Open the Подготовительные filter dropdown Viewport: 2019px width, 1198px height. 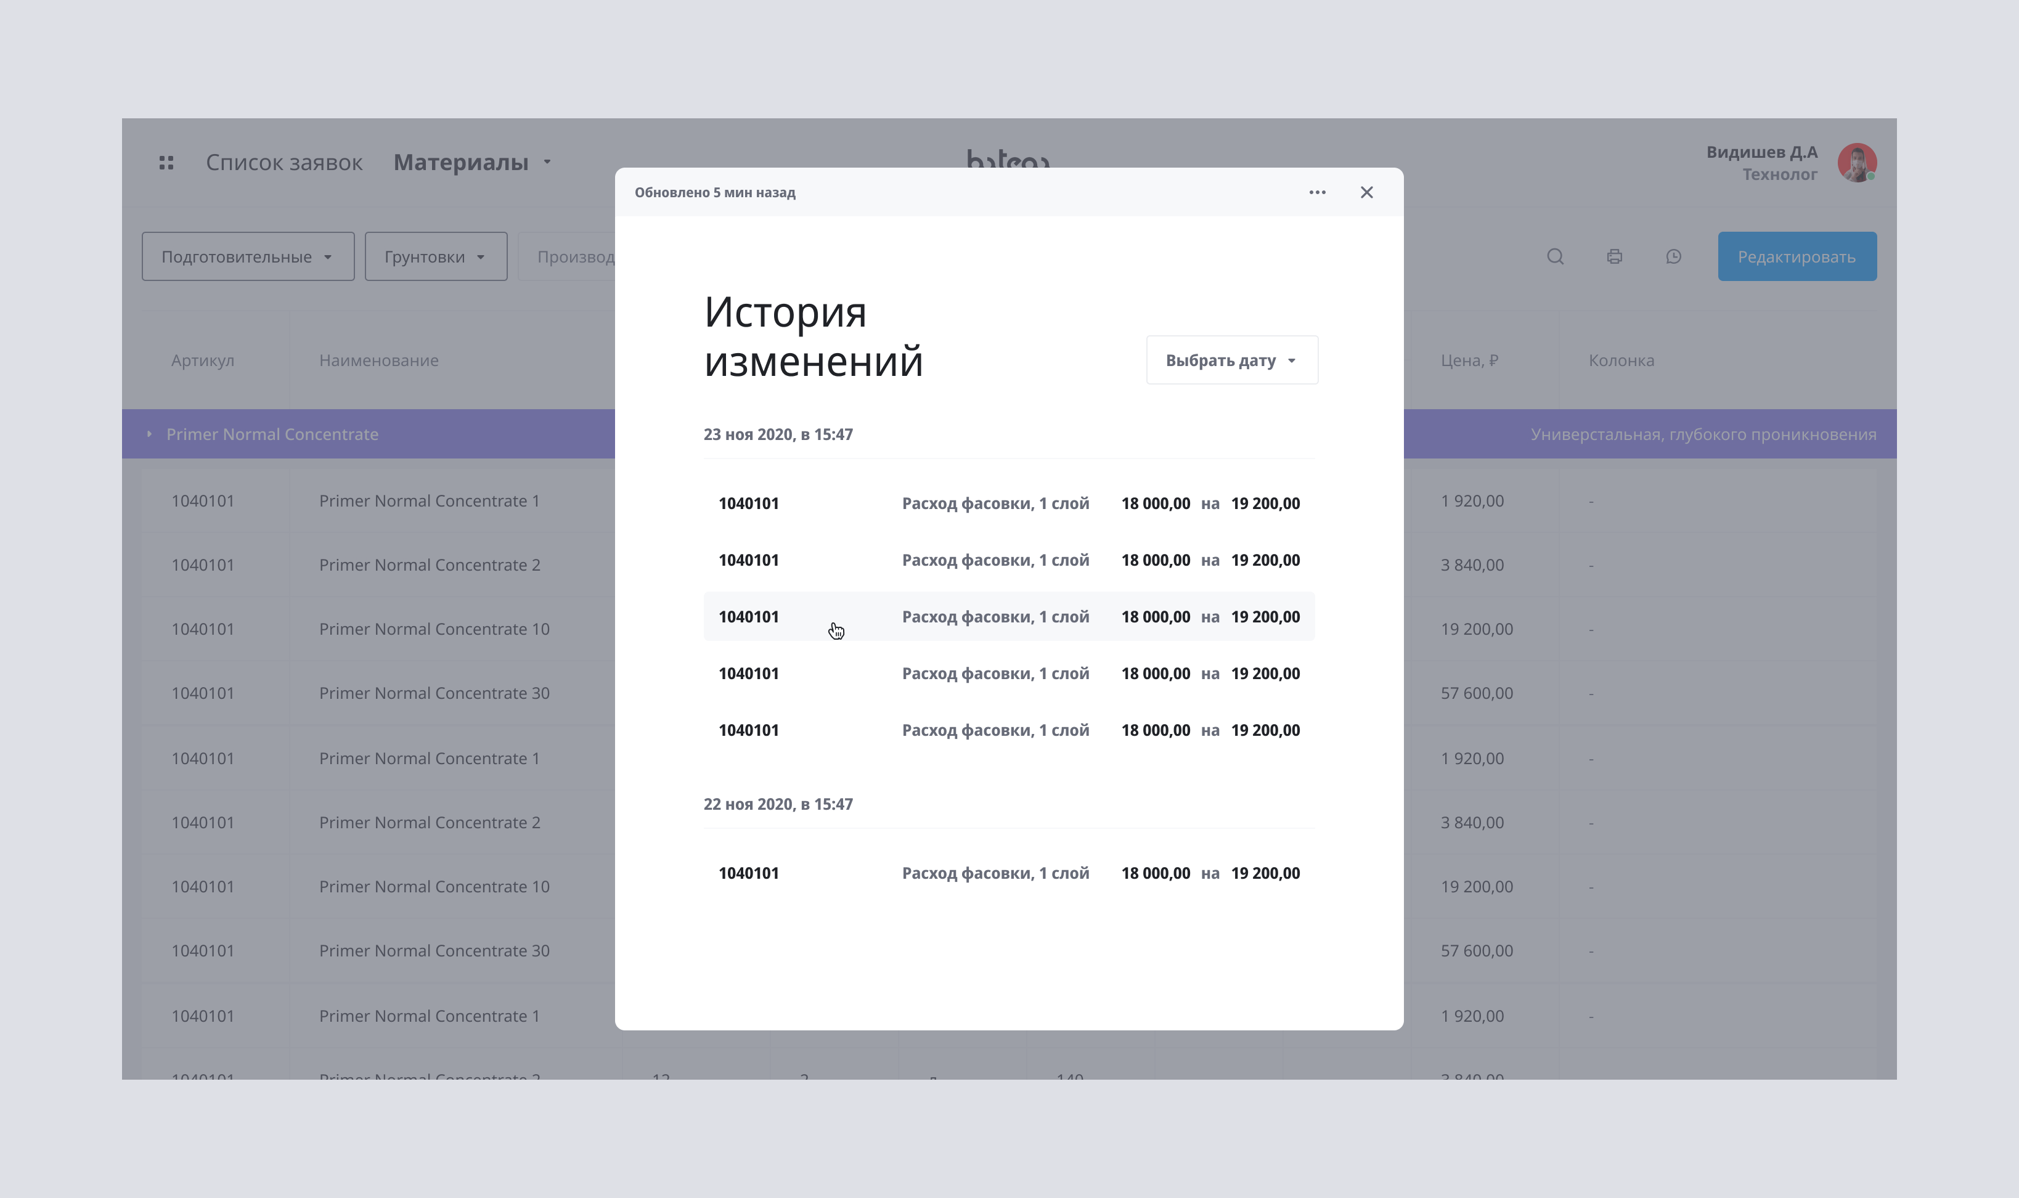click(x=248, y=257)
